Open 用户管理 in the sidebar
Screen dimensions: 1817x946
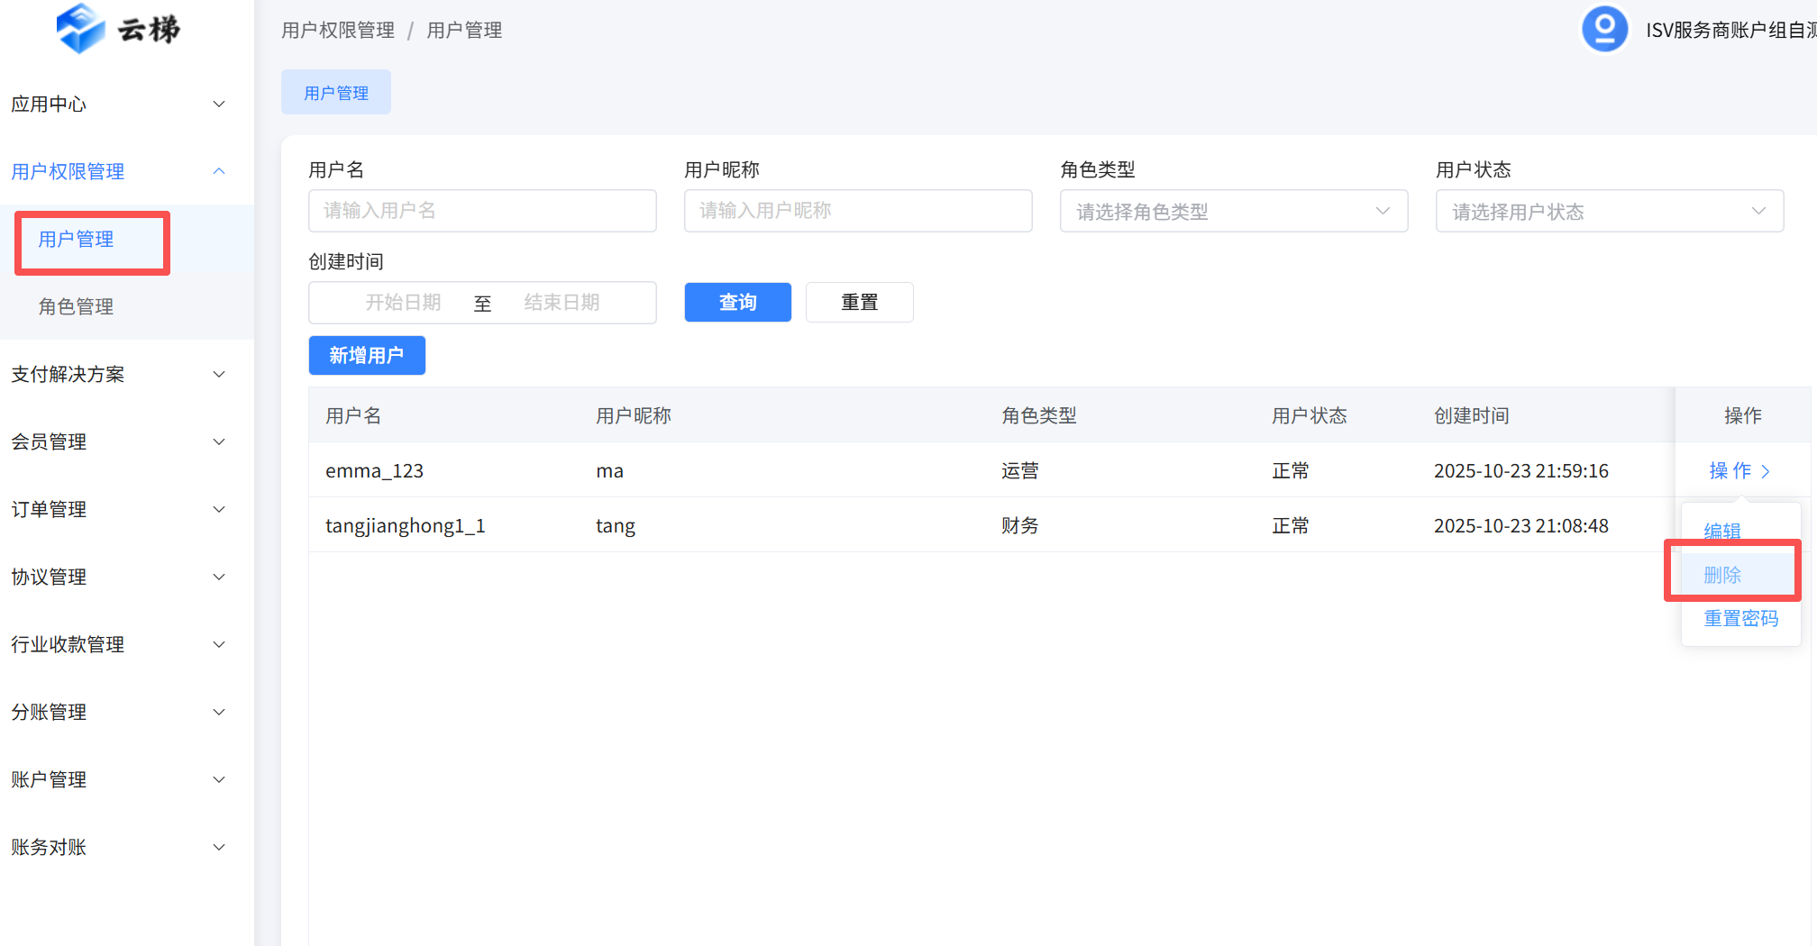(x=77, y=240)
